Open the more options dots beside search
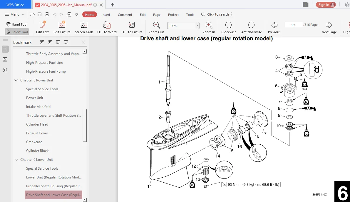This screenshot has width=350, height=202. pos(232,14)
